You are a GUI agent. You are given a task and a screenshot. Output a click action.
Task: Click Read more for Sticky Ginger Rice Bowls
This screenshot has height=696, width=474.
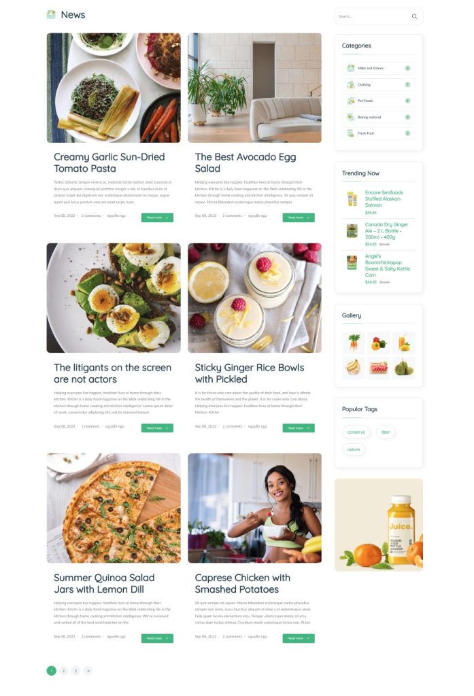(x=299, y=428)
